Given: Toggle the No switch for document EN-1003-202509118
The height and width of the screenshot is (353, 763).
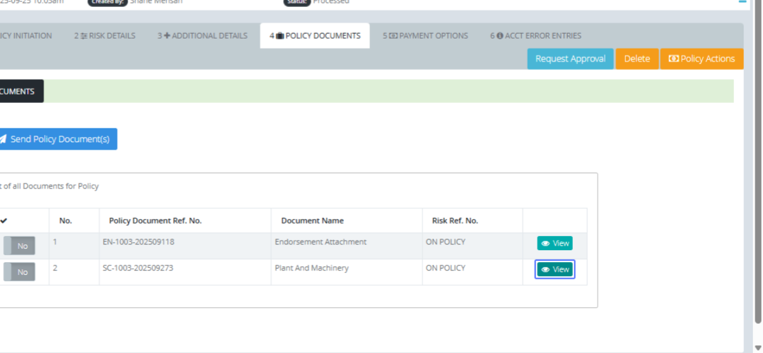Looking at the screenshot, I should pyautogui.click(x=19, y=246).
